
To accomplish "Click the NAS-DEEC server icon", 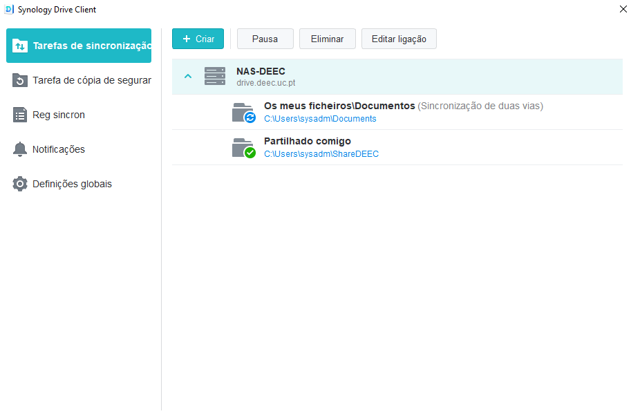I will tap(215, 77).
